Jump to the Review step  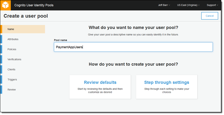12,90
